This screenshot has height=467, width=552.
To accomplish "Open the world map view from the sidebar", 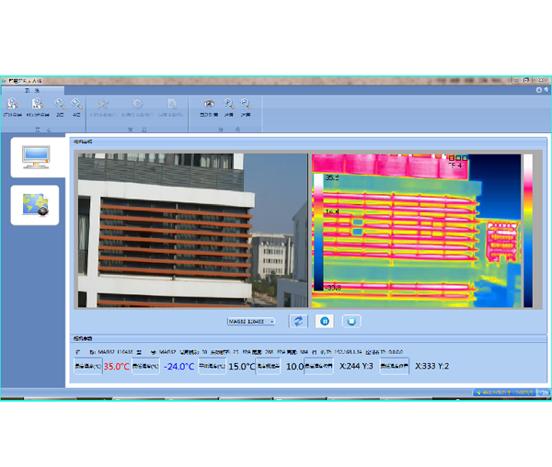I will pos(35,205).
